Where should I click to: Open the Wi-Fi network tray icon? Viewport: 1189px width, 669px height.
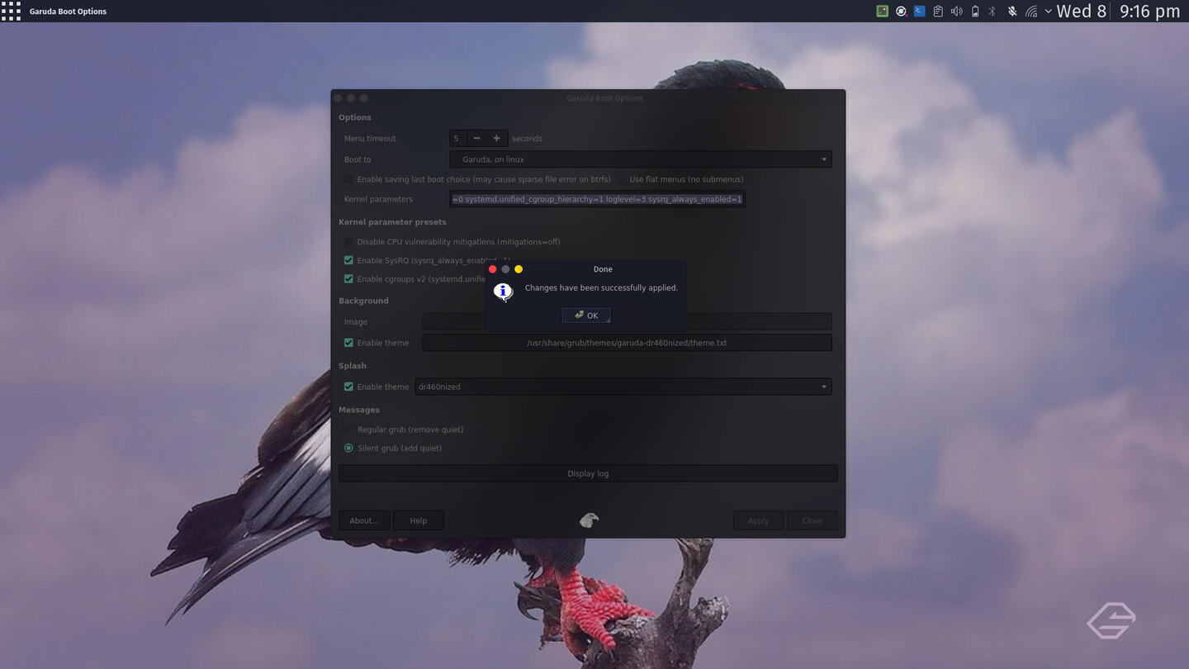1031,12
